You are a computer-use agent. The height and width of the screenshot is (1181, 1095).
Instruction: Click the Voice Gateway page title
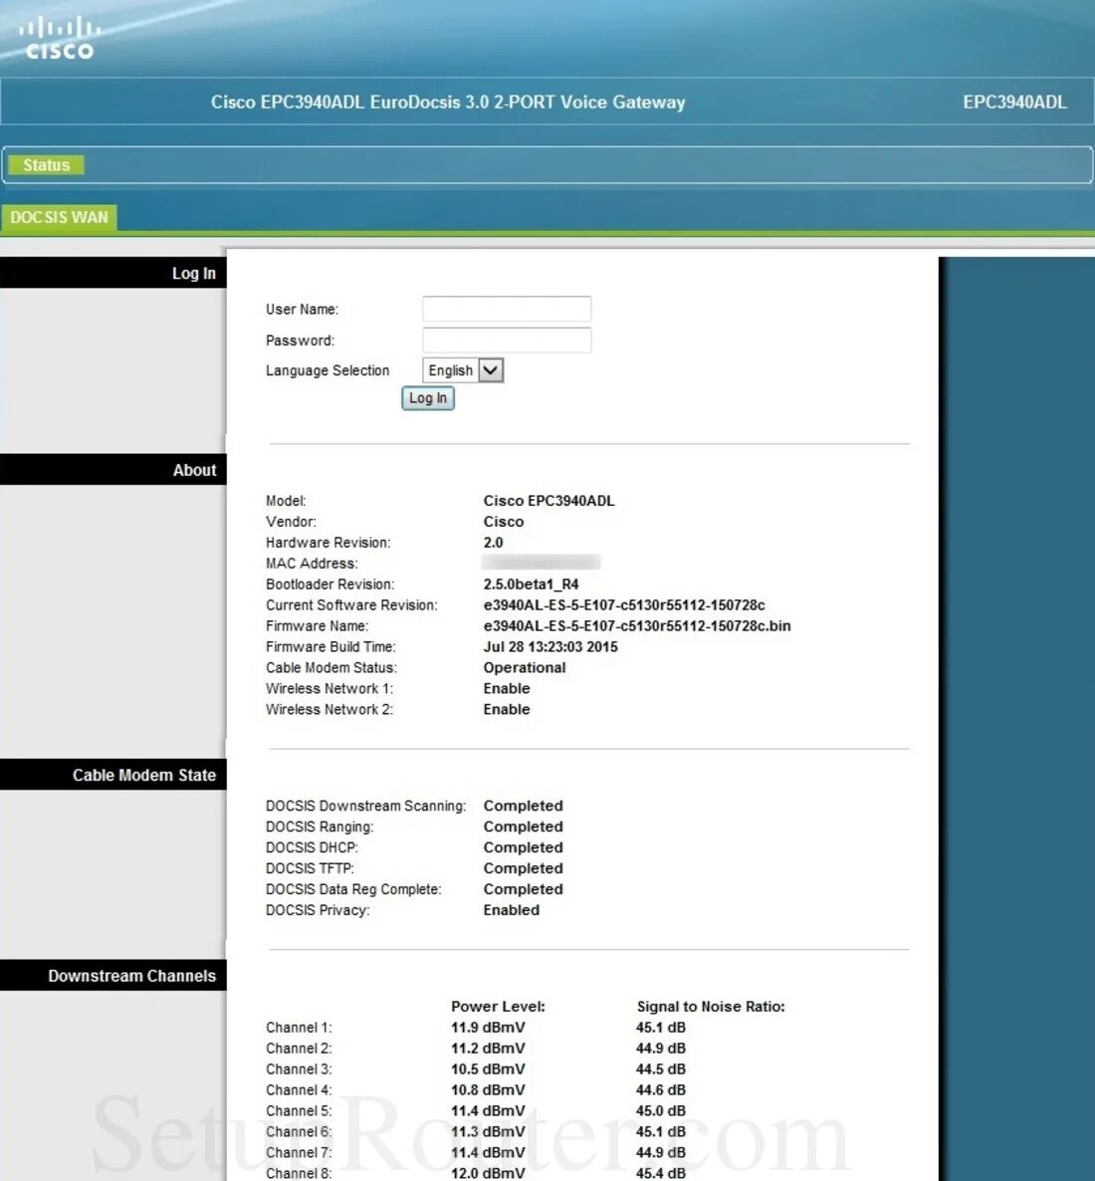(x=447, y=103)
